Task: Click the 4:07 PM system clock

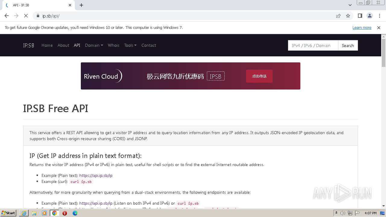Action: [x=370, y=213]
